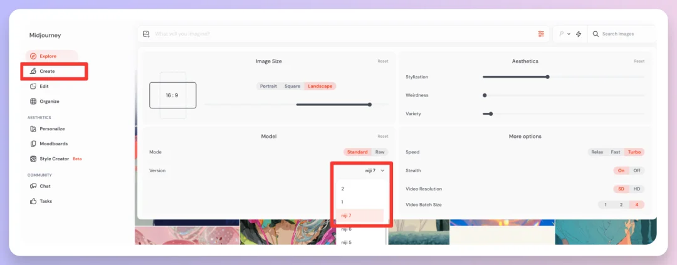Choose niji 6 from the version list
Screen dimensions: 677x265
click(x=347, y=229)
